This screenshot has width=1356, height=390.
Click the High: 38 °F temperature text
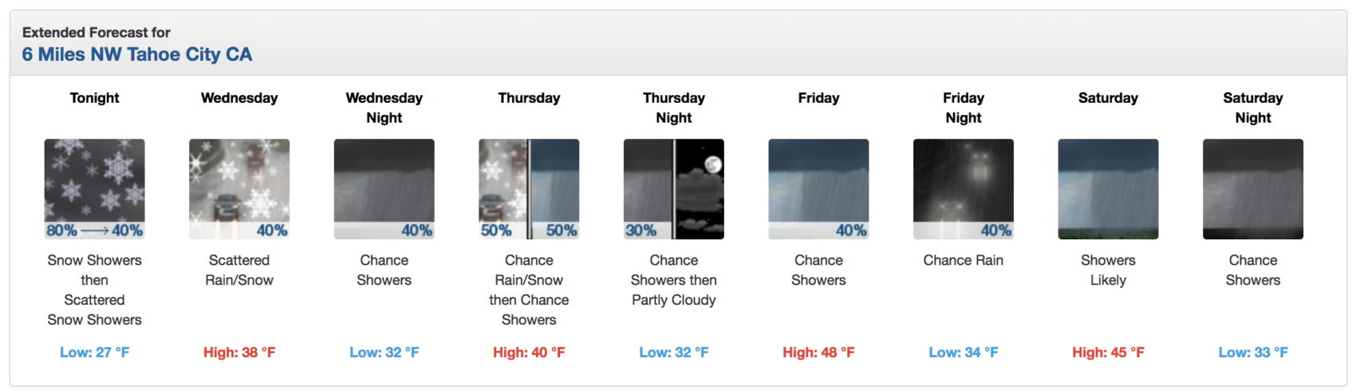pos(239,353)
